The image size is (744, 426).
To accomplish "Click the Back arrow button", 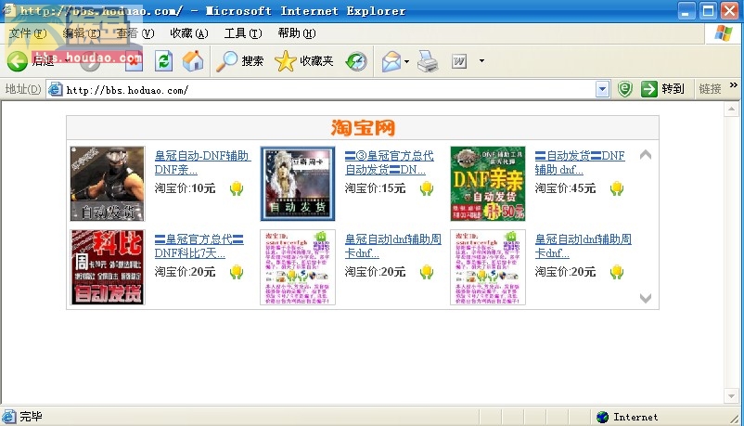I will [18, 61].
